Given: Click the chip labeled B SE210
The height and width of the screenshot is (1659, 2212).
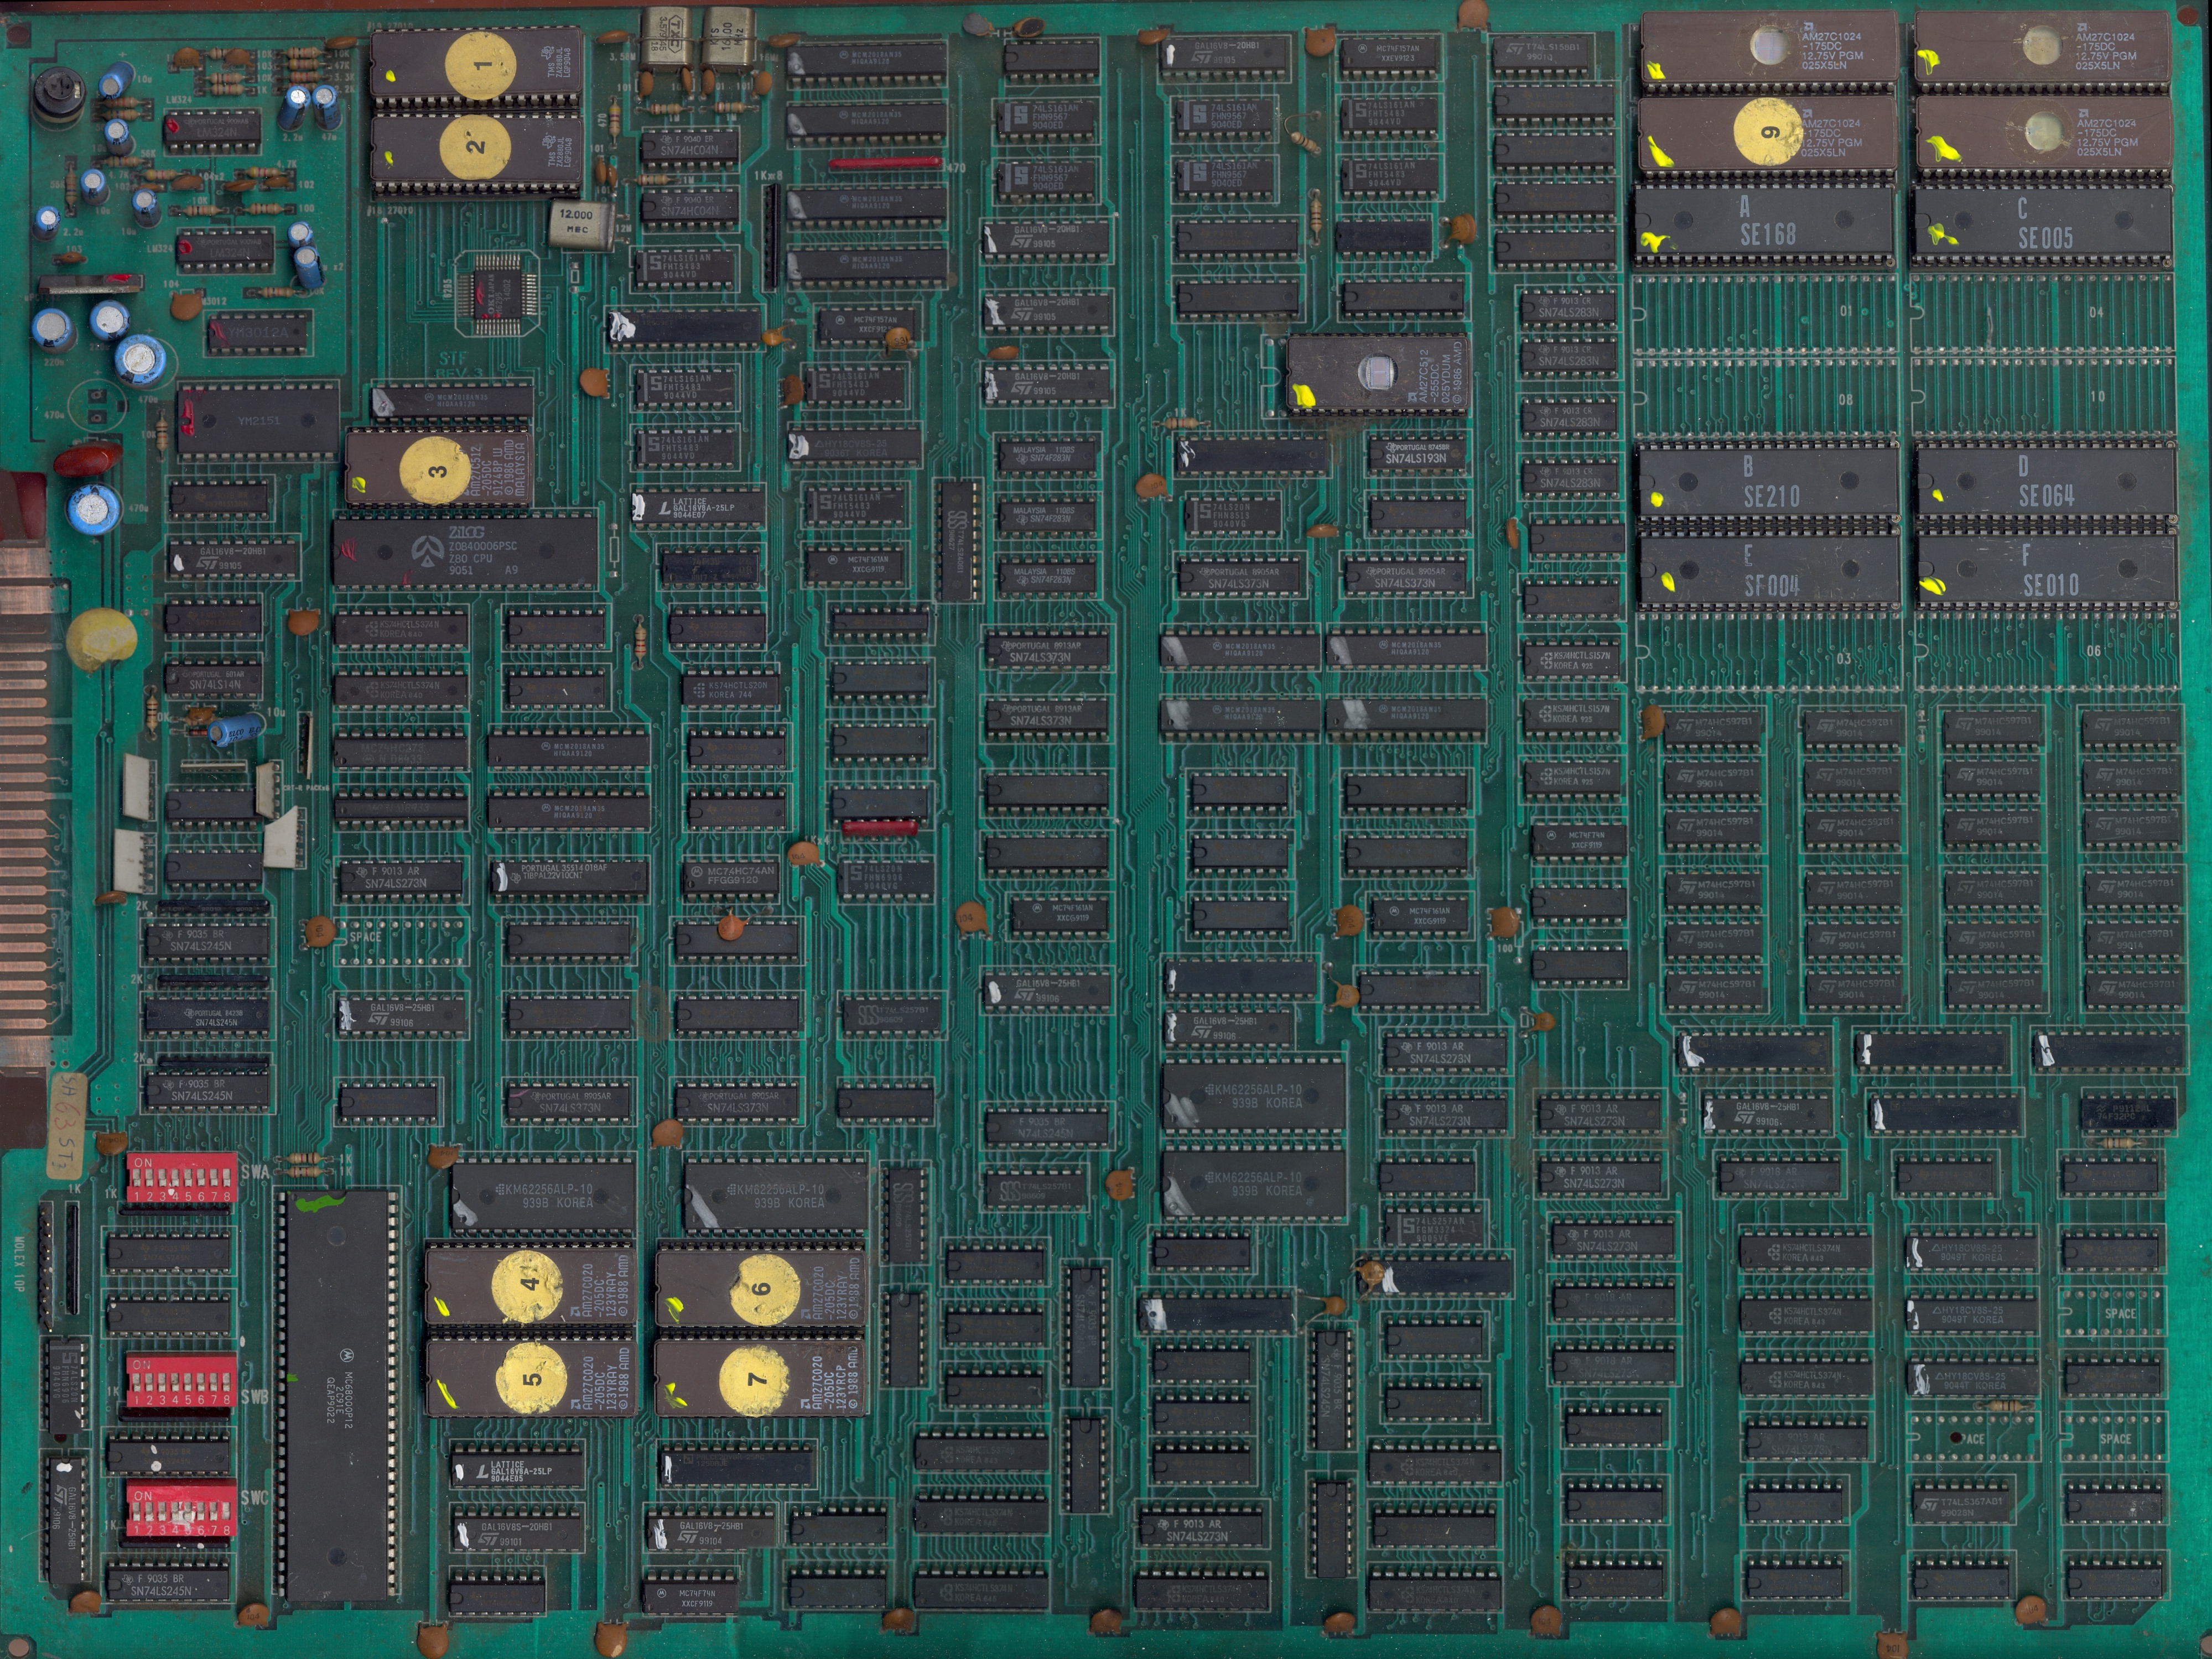Looking at the screenshot, I should [1768, 483].
